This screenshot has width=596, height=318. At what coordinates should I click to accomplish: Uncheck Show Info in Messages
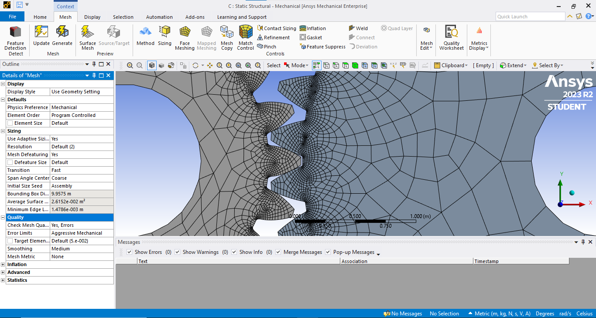234,252
